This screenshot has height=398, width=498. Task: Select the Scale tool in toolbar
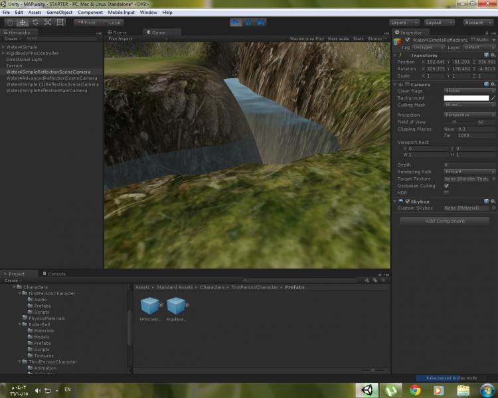click(x=48, y=23)
